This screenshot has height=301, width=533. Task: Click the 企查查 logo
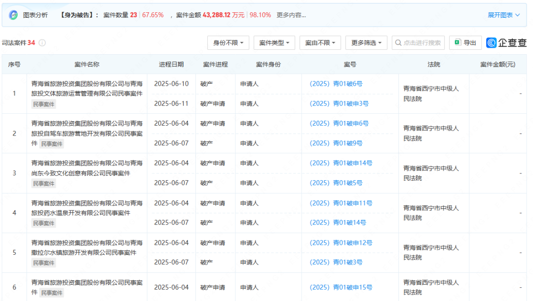click(x=506, y=43)
